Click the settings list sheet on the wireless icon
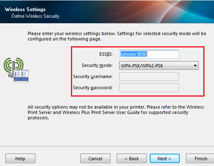Viewport: 214px width, 166px height. tap(21, 76)
